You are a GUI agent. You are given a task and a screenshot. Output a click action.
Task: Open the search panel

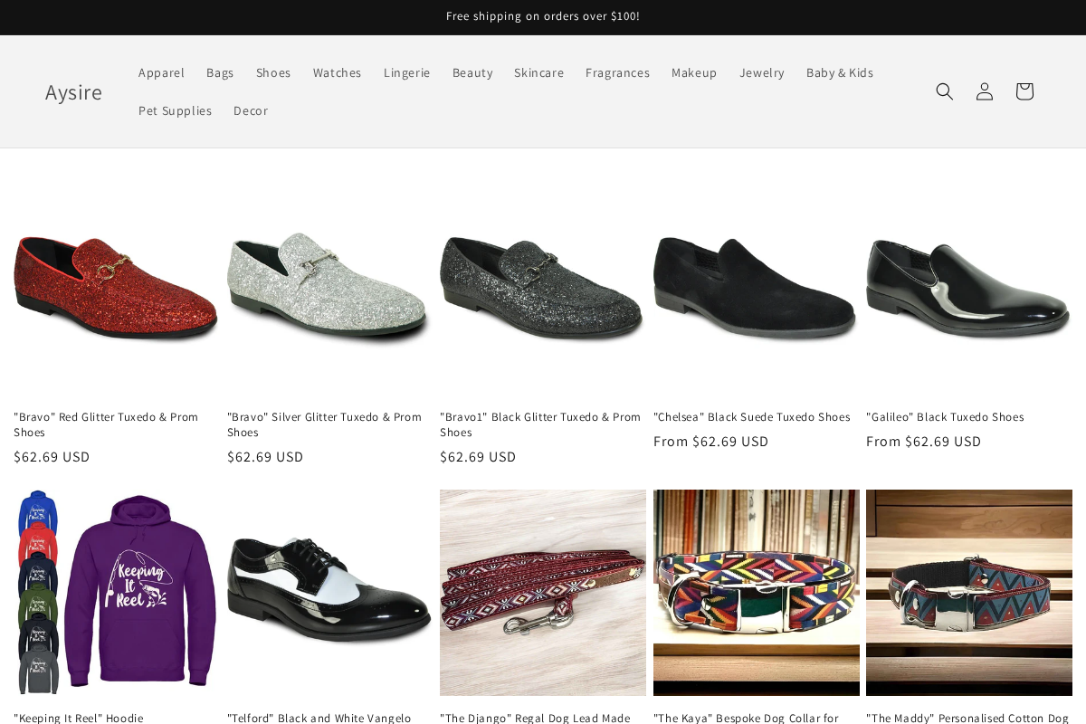pyautogui.click(x=944, y=91)
